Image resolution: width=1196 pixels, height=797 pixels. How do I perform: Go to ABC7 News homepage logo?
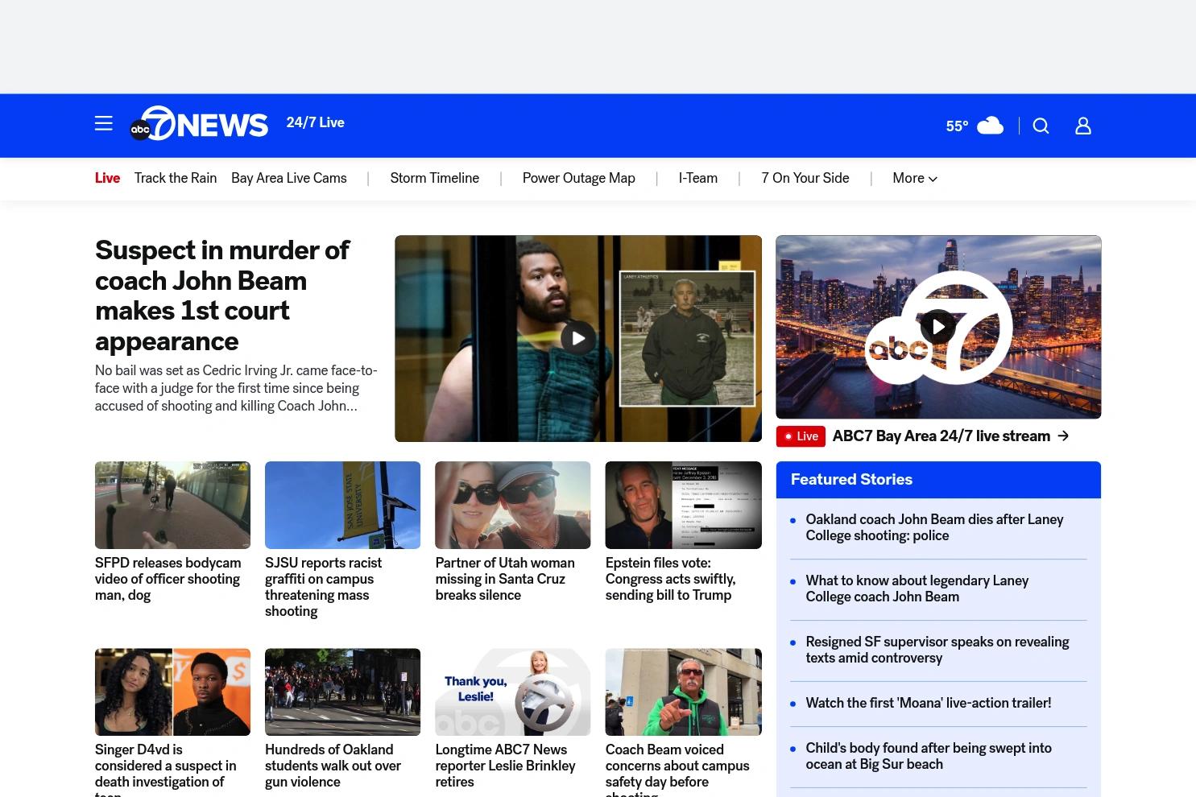click(x=199, y=124)
